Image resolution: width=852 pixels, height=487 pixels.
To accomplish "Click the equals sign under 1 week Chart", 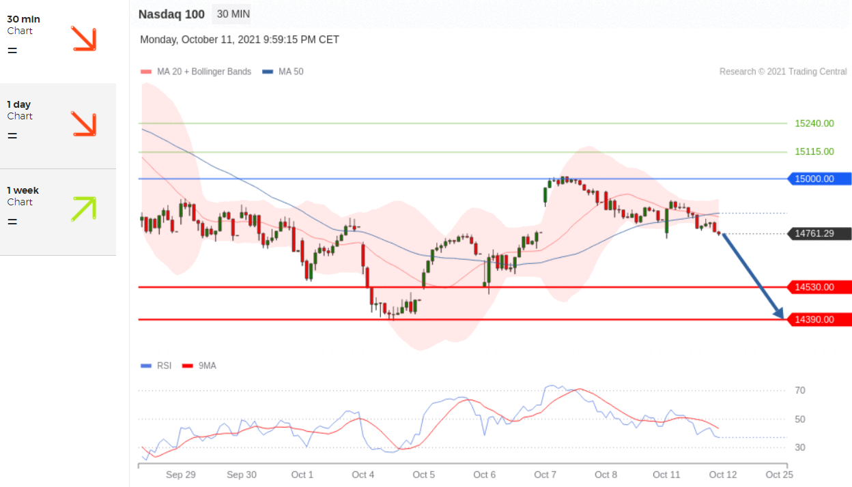I will pos(12,222).
